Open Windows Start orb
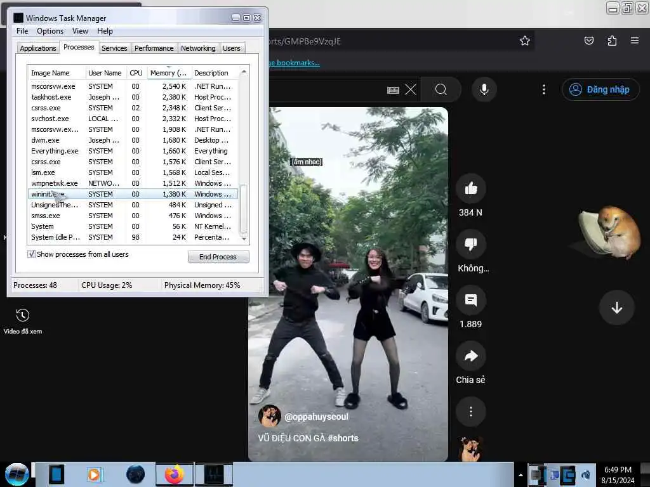650x487 pixels. tap(17, 474)
